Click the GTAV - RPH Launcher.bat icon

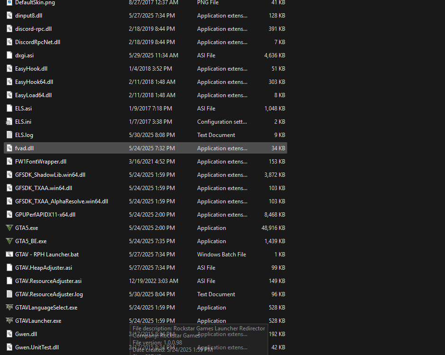click(9, 254)
